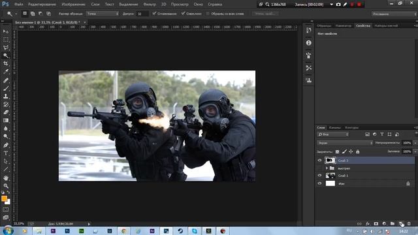Viewport: 418px width, 235px height.
Task: Open the fill slider dropdown arrow
Action: pyautogui.click(x=415, y=151)
